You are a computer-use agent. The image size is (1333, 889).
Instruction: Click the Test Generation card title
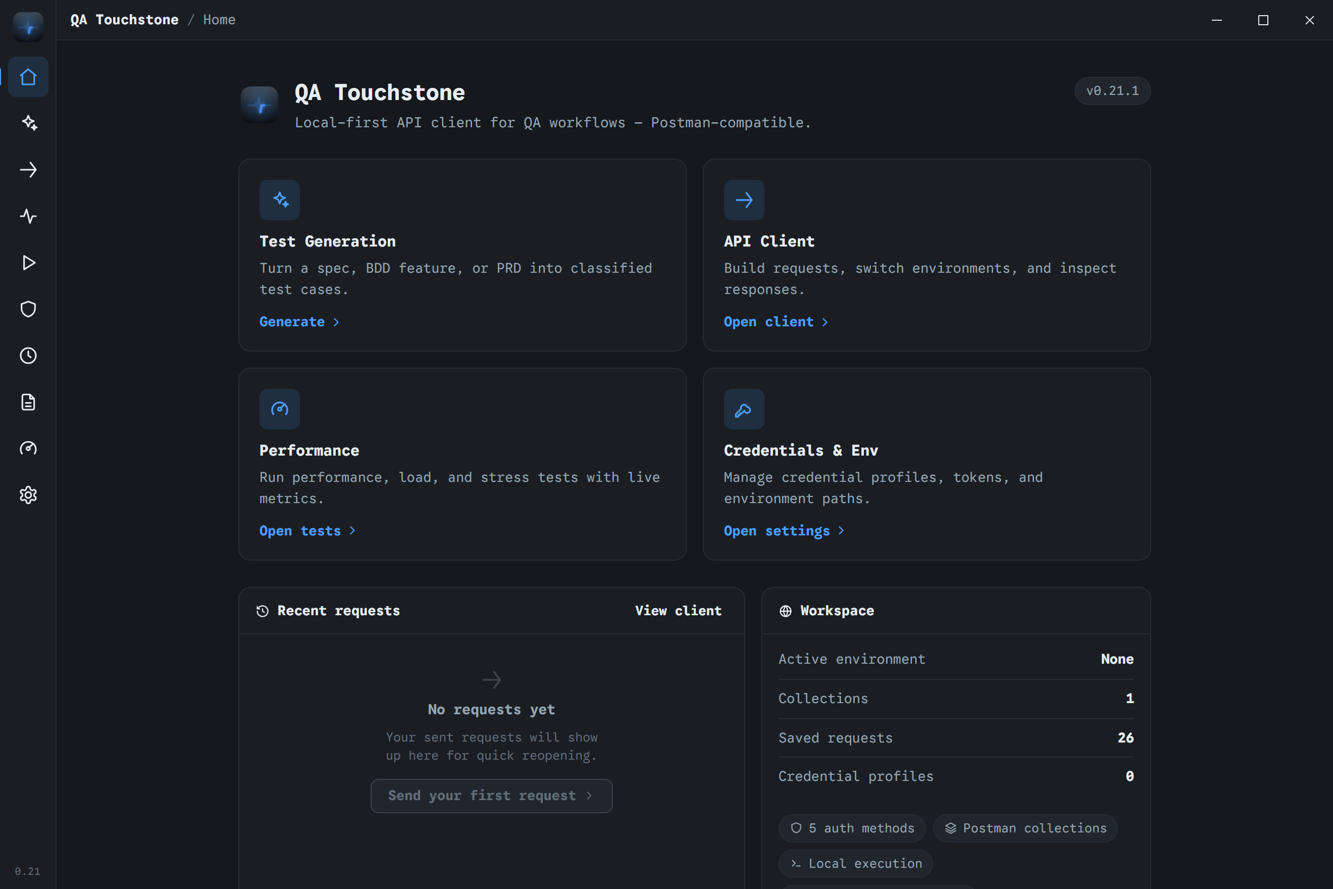coord(328,241)
